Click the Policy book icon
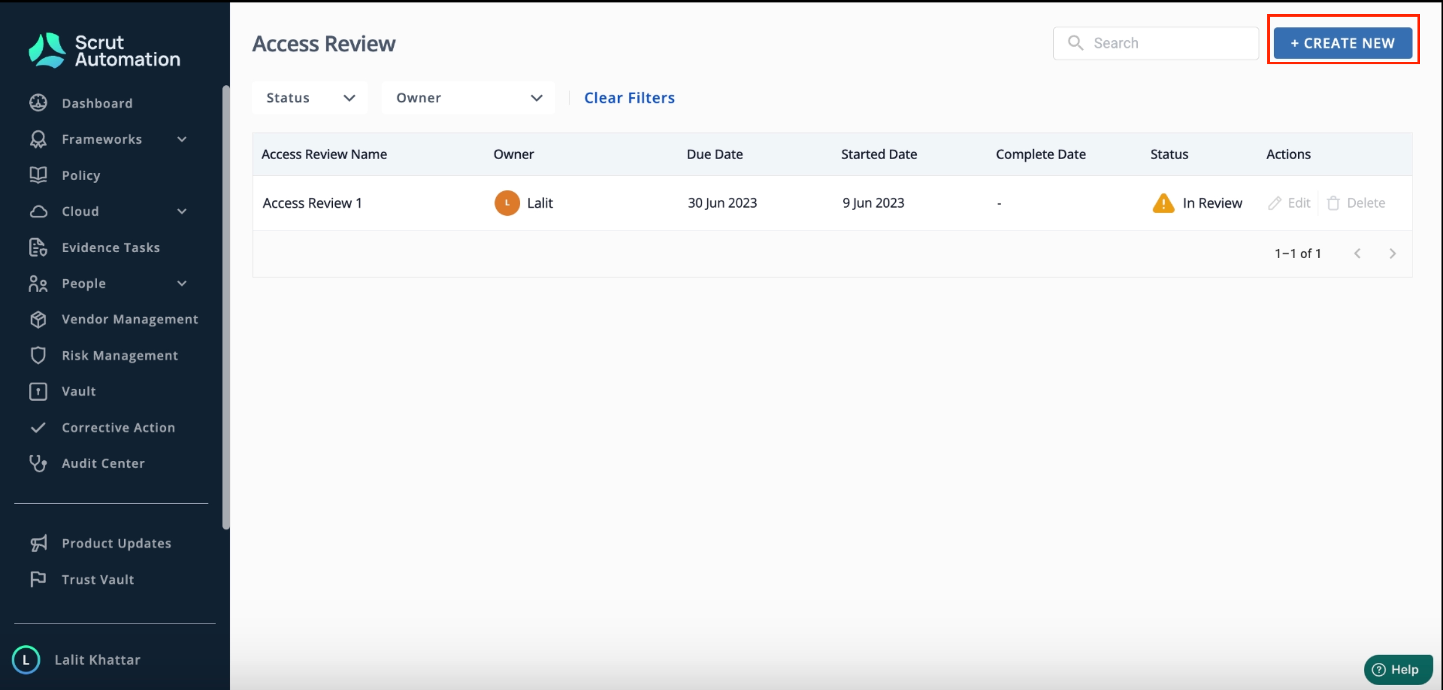This screenshot has height=690, width=1443. (38, 175)
